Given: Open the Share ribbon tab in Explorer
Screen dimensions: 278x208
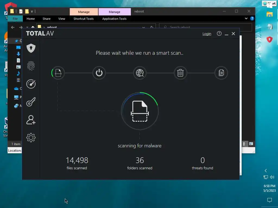Looking at the screenshot, I should click(46, 19).
